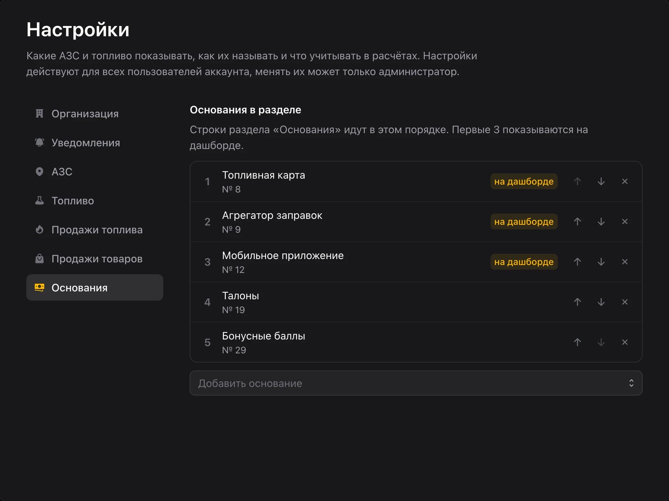Viewport: 669px width, 501px height.
Task: Move «Мобильное приложение» up one row
Action: [577, 262]
